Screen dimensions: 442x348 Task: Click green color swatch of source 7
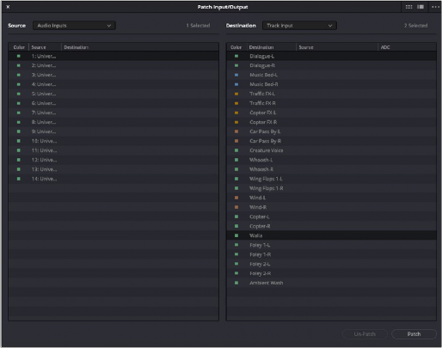[x=19, y=113]
